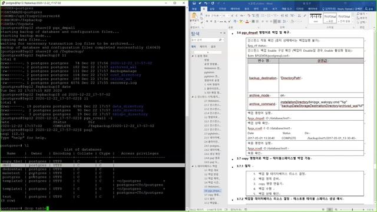Click the Tell Me lightbulb in Word
This screenshot has height=212, width=377.
pyautogui.click(x=323, y=9)
